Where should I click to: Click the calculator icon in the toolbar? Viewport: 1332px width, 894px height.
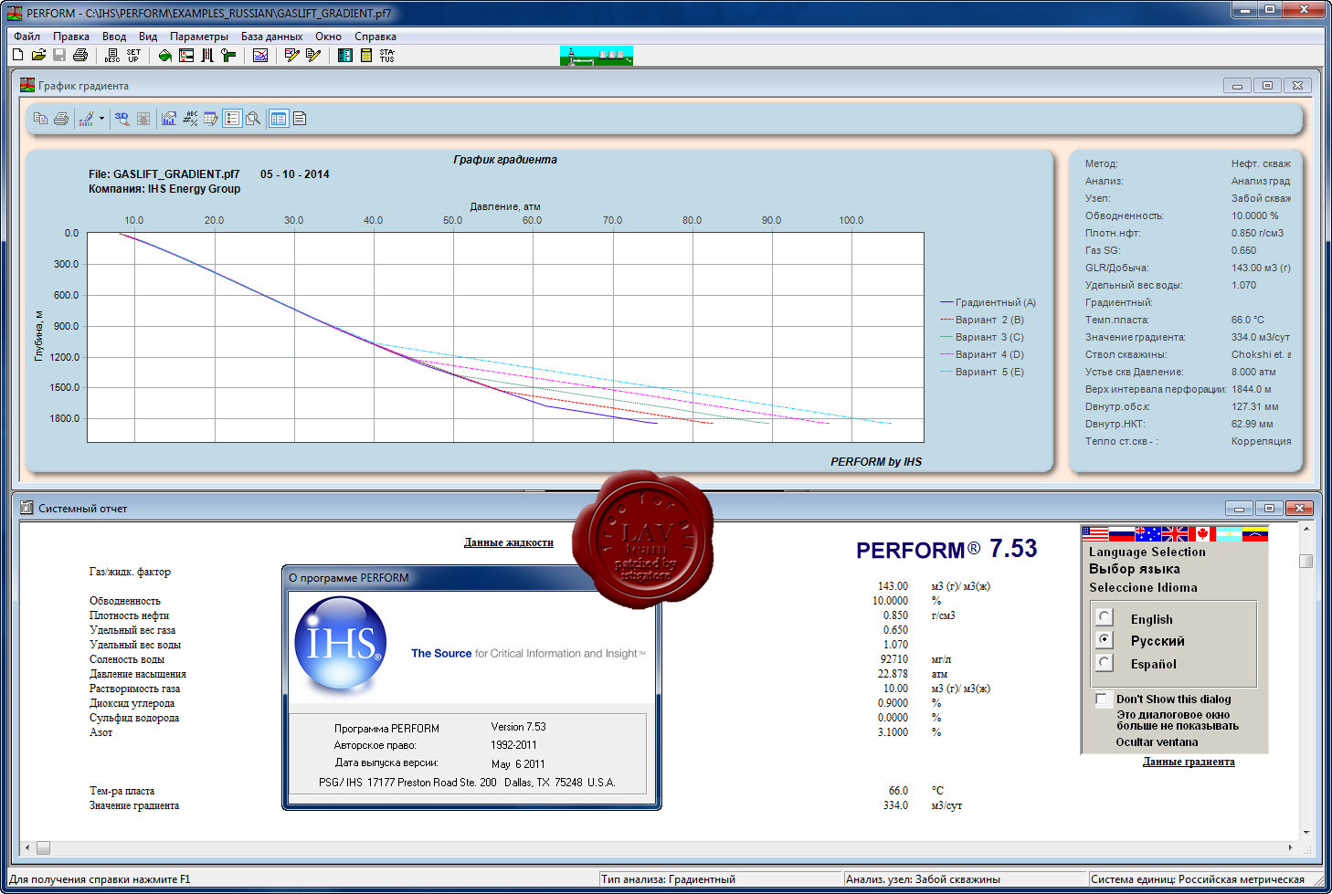[x=365, y=55]
